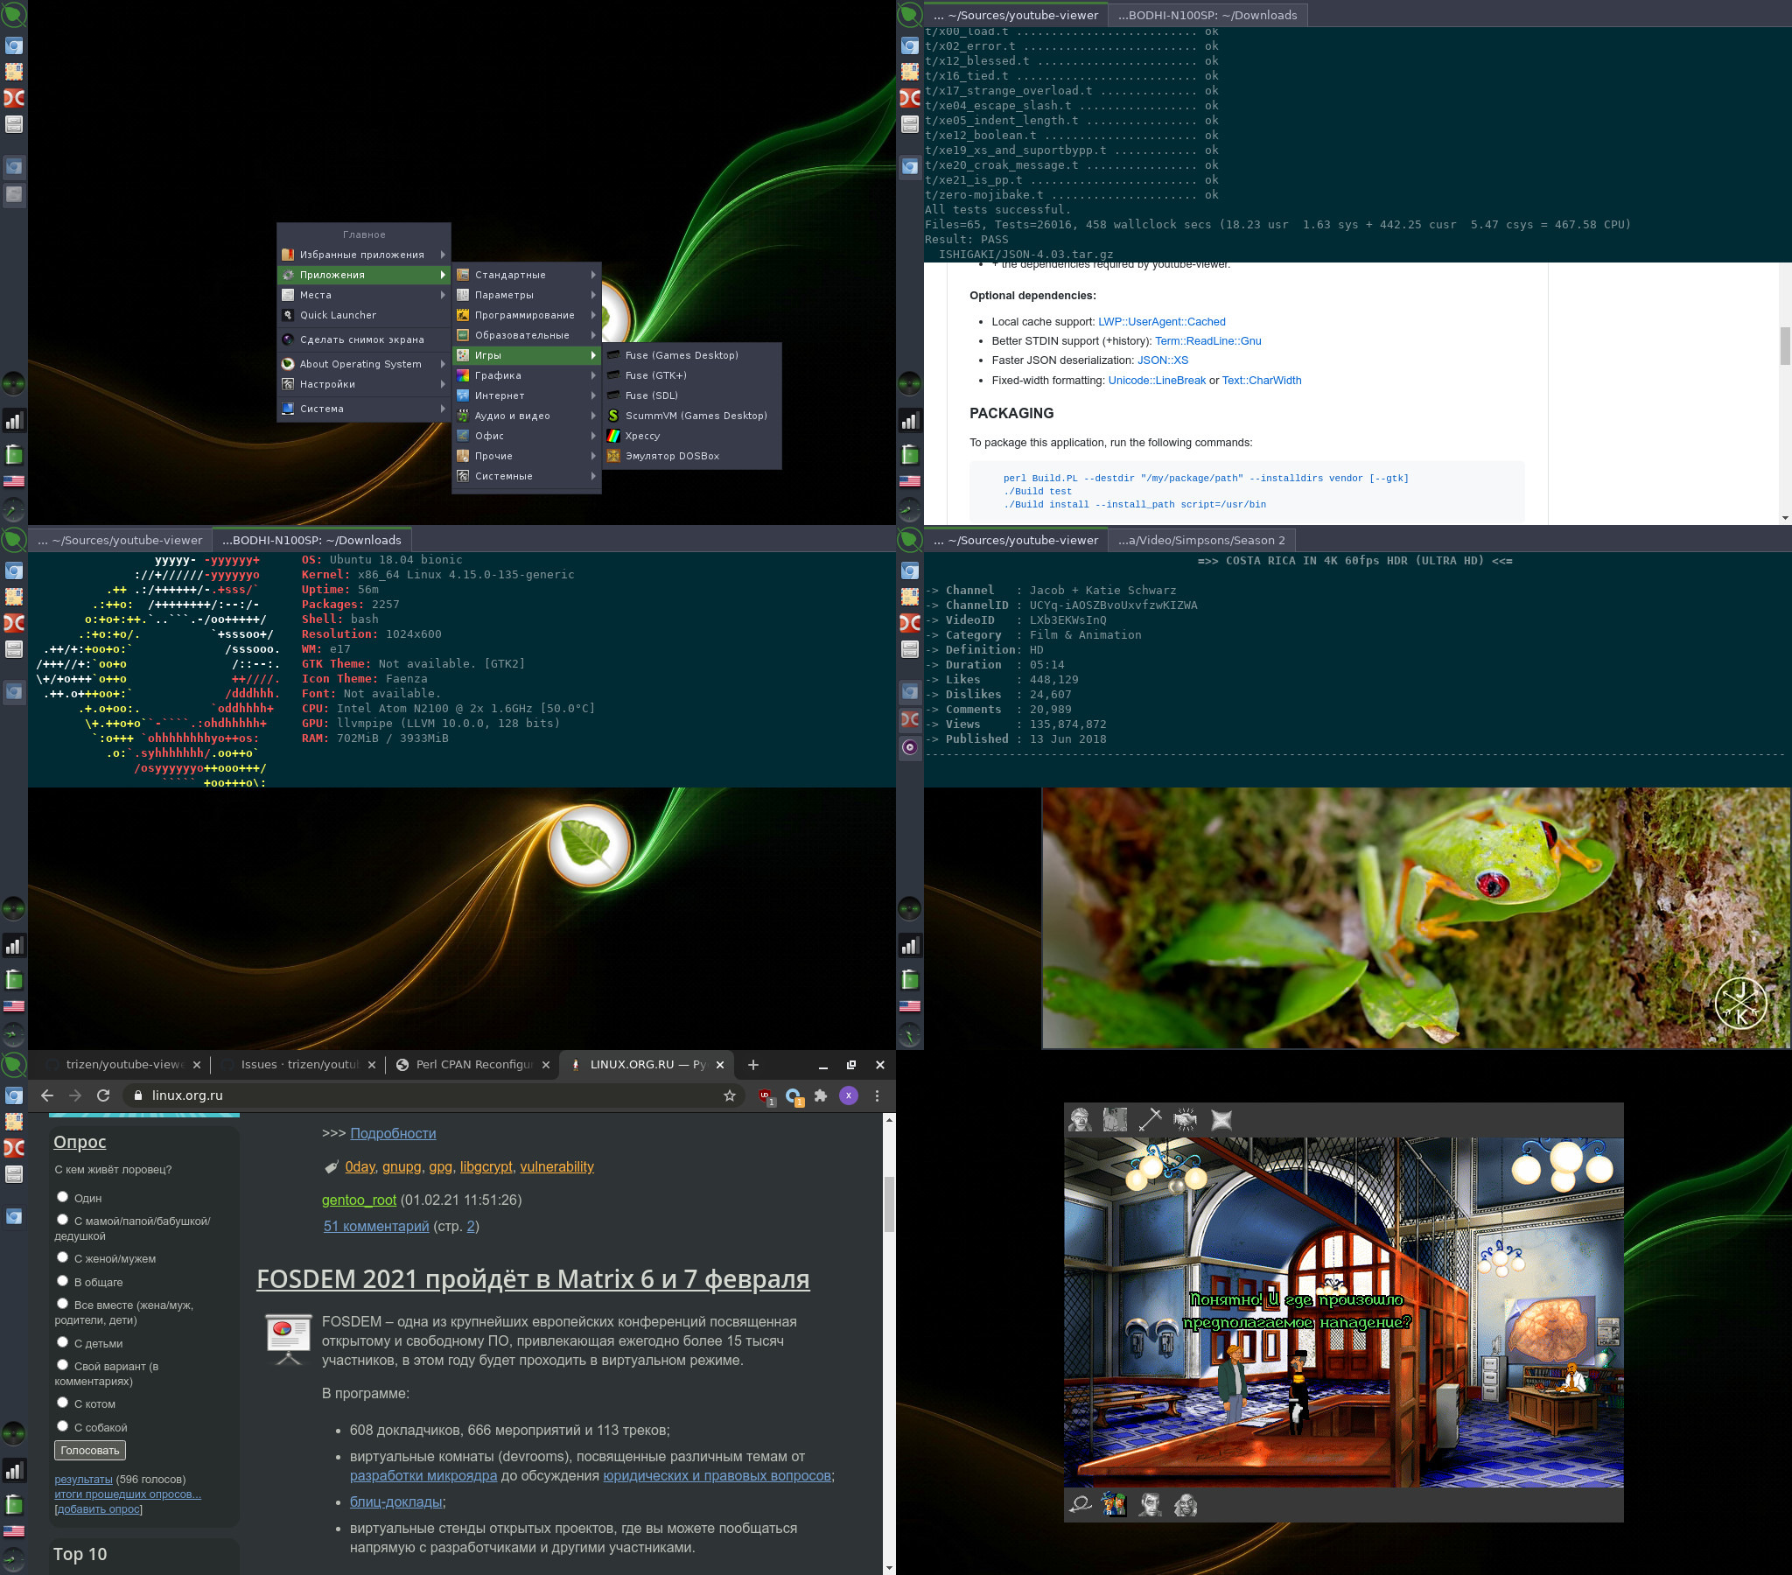Image resolution: width=1792 pixels, height=1575 pixels.
Task: Pick the cane icon in the game toolbar
Action: click(1150, 1120)
